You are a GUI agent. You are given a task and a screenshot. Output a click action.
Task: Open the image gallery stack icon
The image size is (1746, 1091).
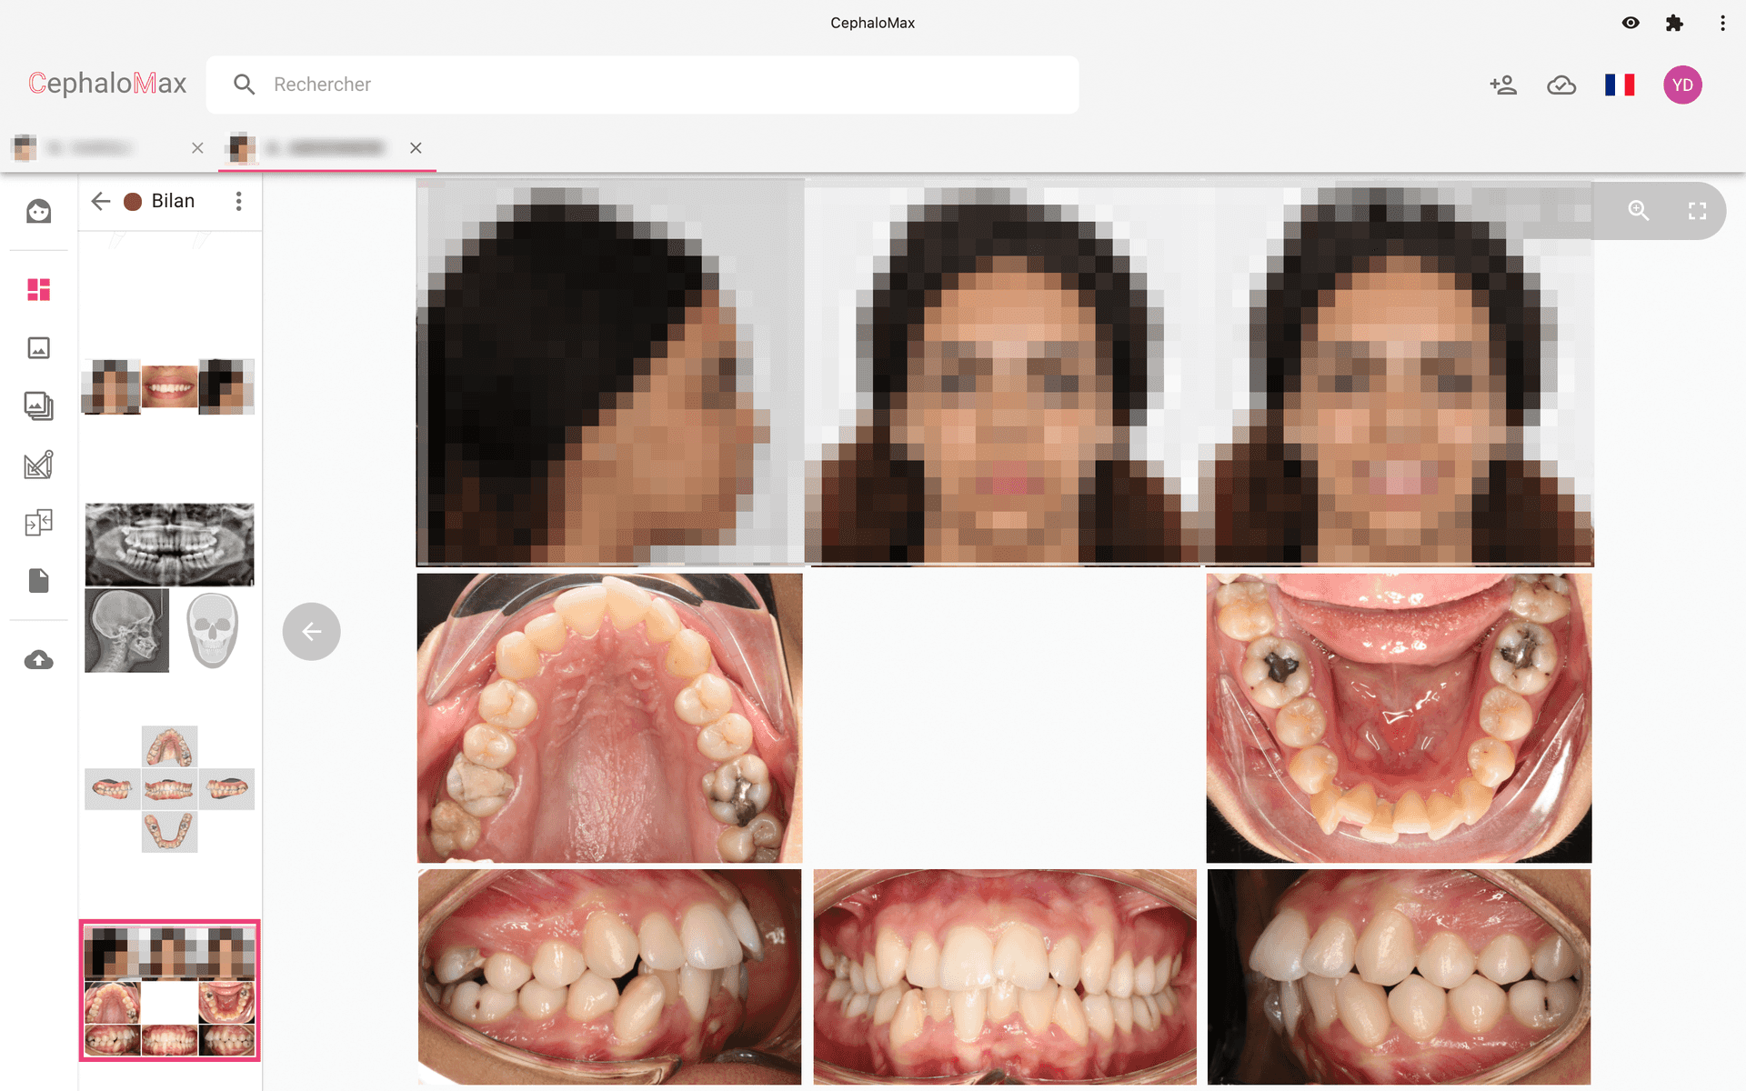point(38,405)
